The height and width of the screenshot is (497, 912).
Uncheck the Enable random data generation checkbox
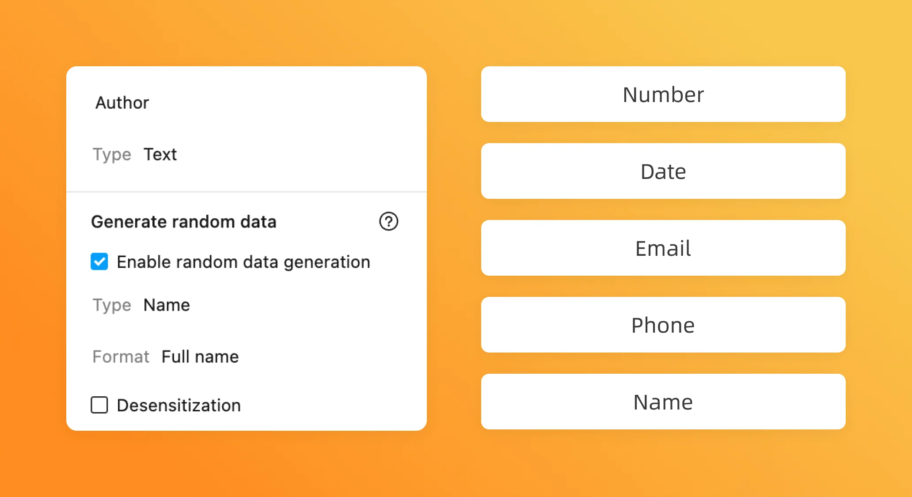tap(99, 262)
